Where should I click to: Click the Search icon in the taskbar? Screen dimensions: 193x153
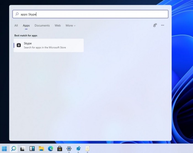point(14,149)
